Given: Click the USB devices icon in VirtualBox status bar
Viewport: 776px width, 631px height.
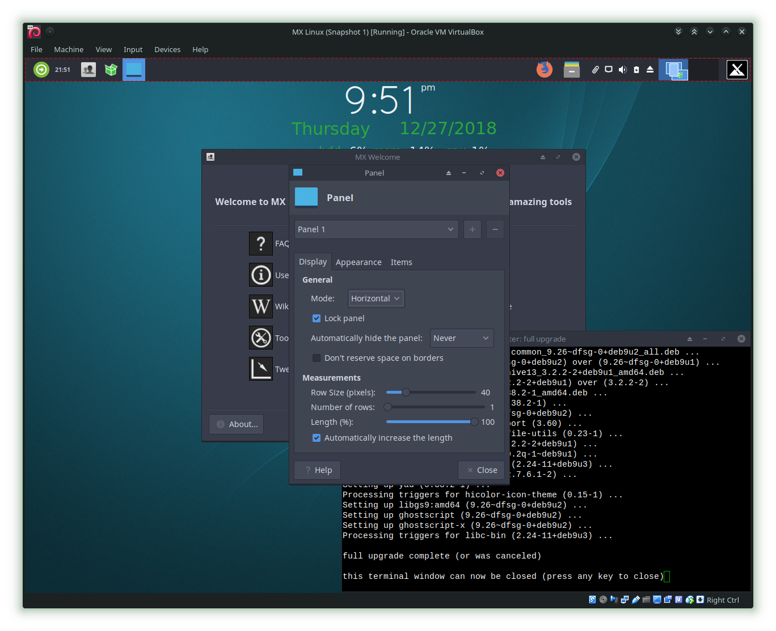Looking at the screenshot, I should 635,599.
